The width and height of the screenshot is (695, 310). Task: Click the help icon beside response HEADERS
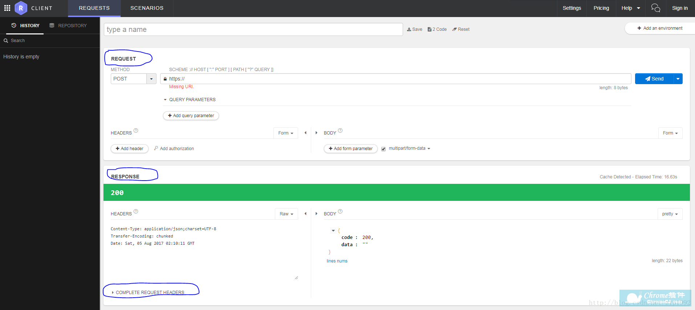click(136, 211)
